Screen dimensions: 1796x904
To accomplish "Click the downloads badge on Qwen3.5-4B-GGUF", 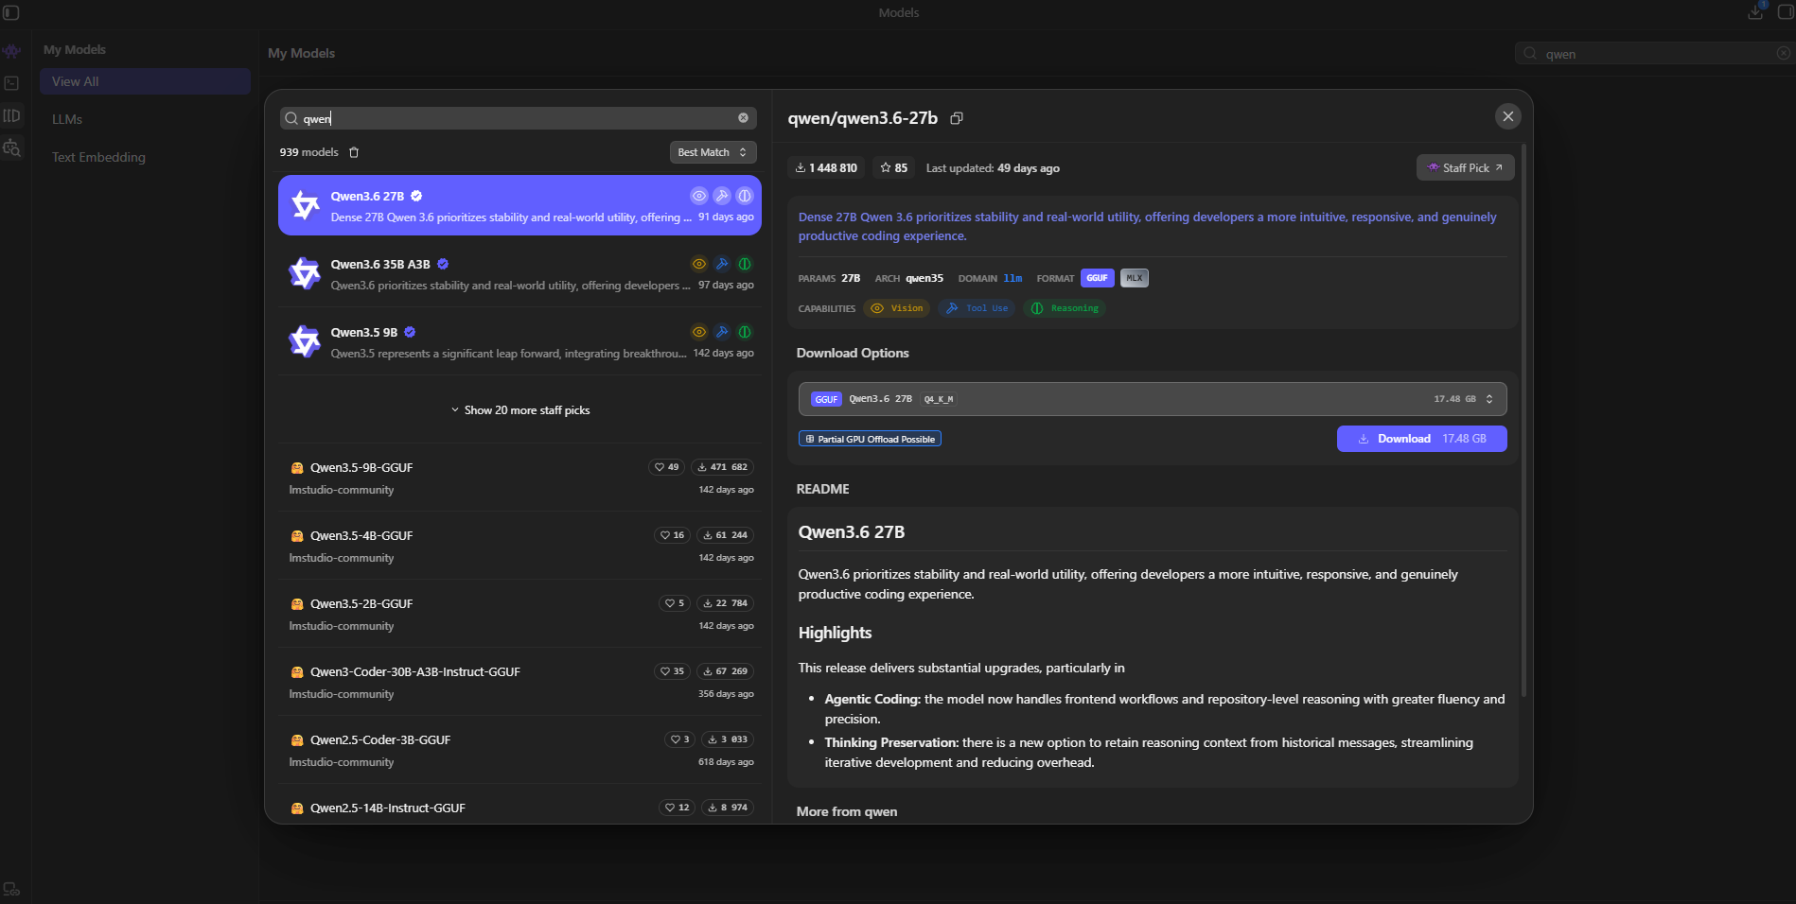I will click(725, 535).
